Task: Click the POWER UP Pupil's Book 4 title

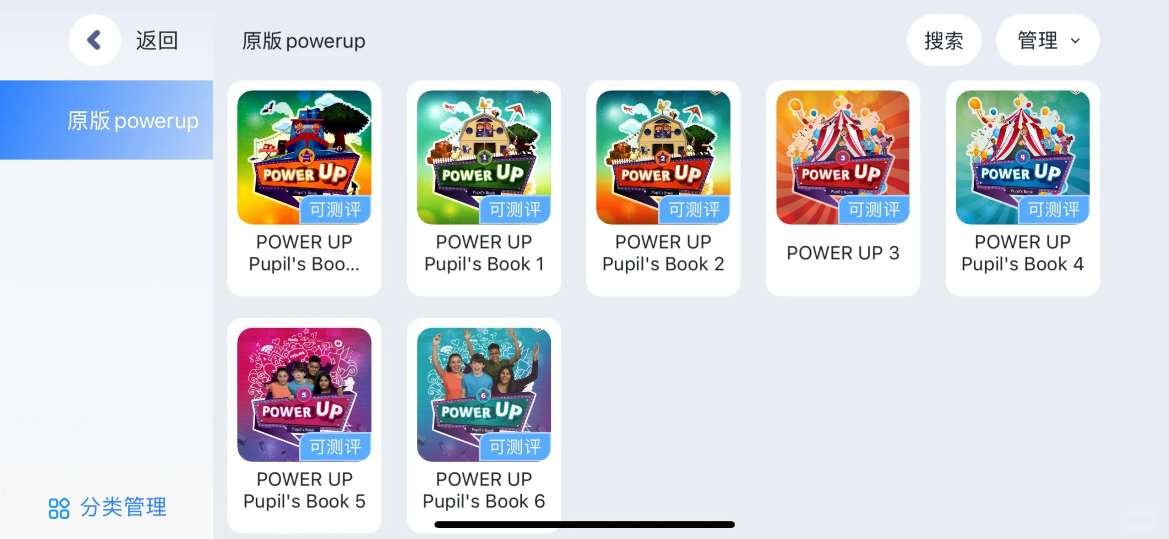Action: [x=1023, y=253]
